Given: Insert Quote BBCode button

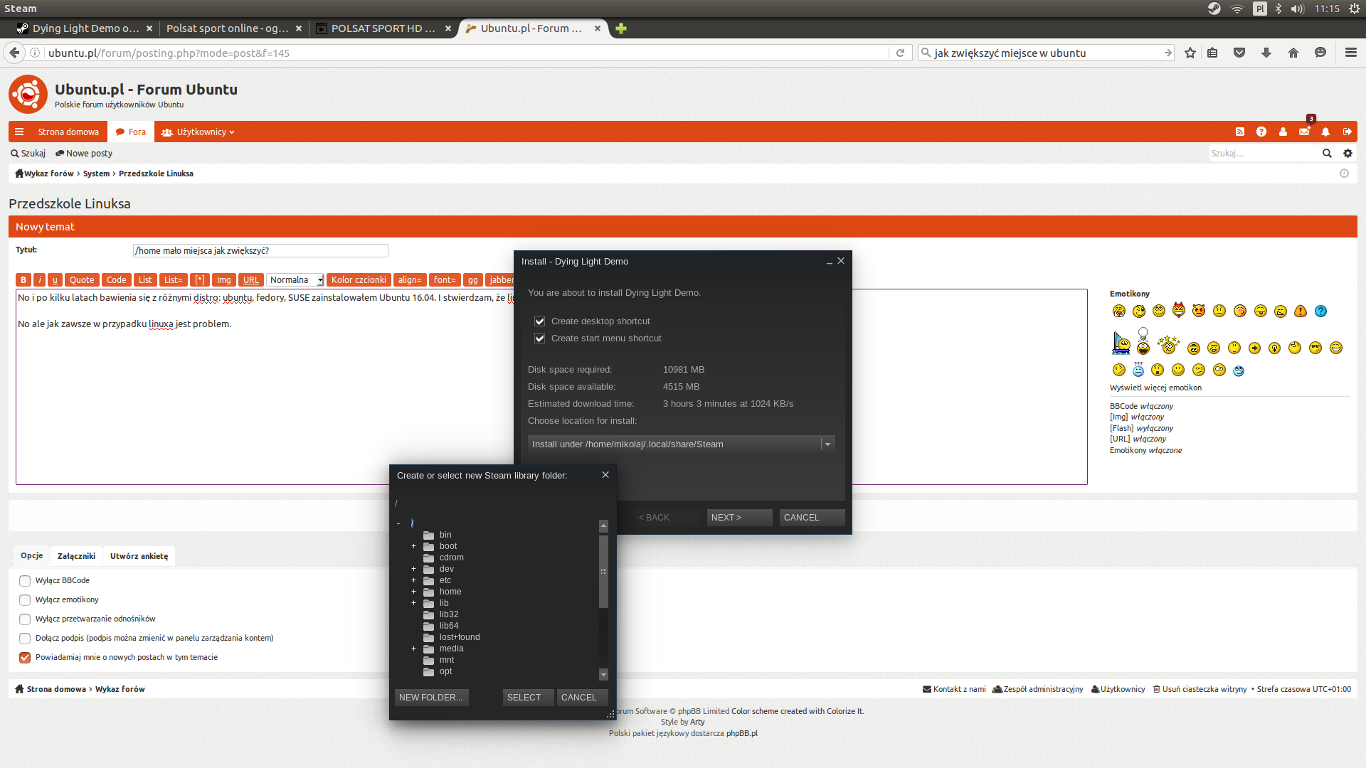Looking at the screenshot, I should 82,280.
